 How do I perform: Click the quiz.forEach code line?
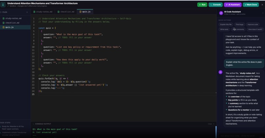(53, 79)
